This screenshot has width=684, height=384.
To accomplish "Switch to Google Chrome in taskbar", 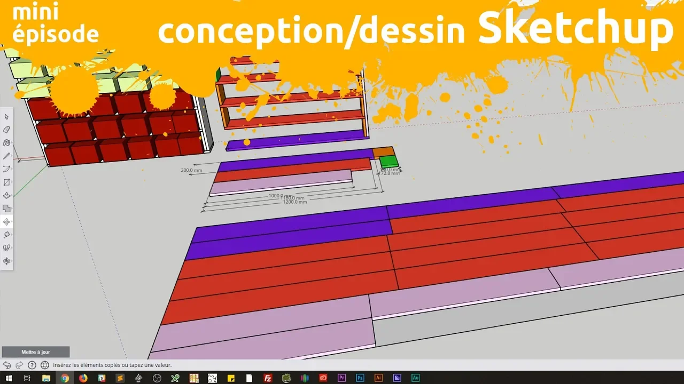I will coord(65,378).
